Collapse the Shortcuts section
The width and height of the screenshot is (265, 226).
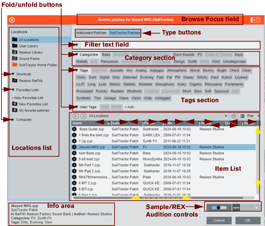point(14,74)
